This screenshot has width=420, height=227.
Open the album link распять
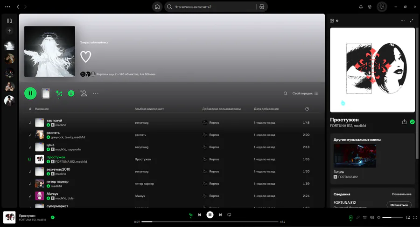(x=140, y=135)
